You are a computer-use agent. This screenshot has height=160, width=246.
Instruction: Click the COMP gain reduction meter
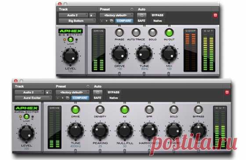pyautogui.click(x=190, y=50)
